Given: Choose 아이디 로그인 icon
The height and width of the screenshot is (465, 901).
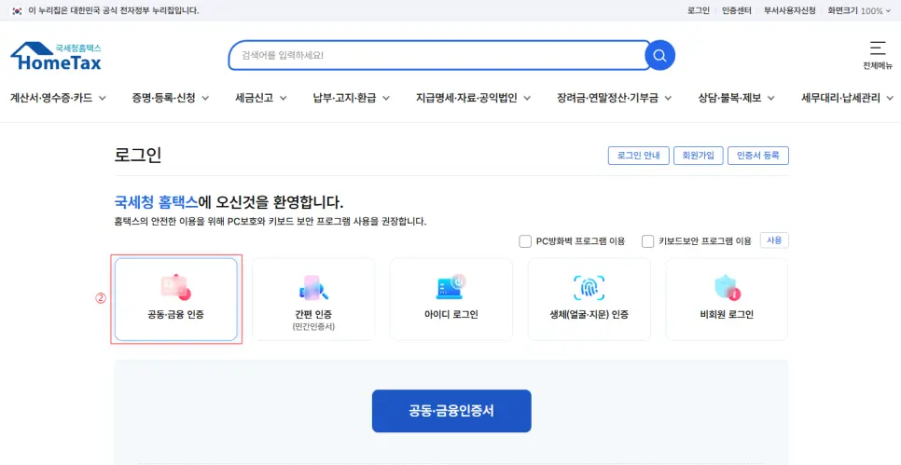Looking at the screenshot, I should 450,287.
